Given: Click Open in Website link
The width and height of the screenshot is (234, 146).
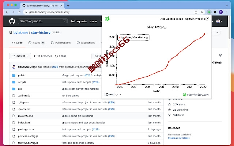Looking at the screenshot, I should pos(197,19).
